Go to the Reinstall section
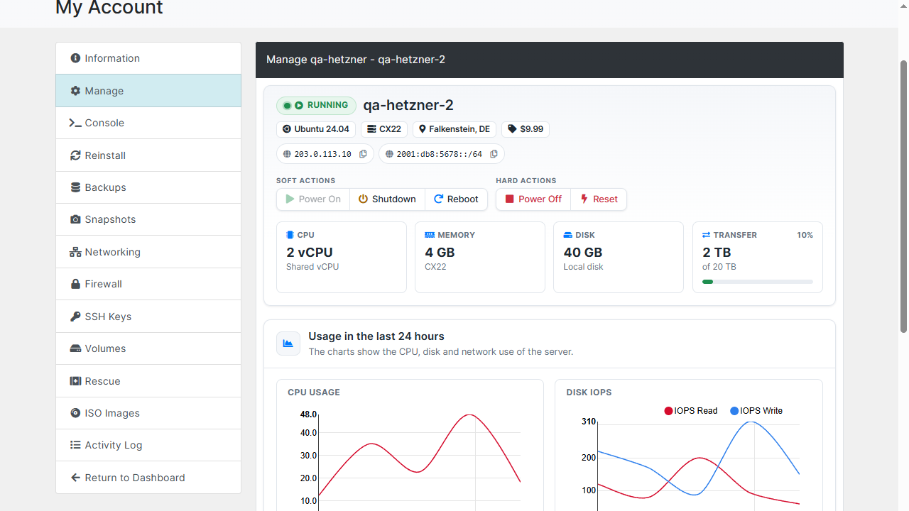The image size is (909, 511). (x=148, y=155)
